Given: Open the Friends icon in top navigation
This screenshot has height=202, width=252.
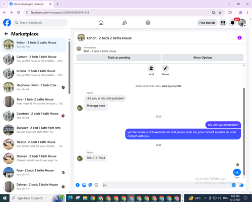Looking at the screenshot, I should 124,23.
